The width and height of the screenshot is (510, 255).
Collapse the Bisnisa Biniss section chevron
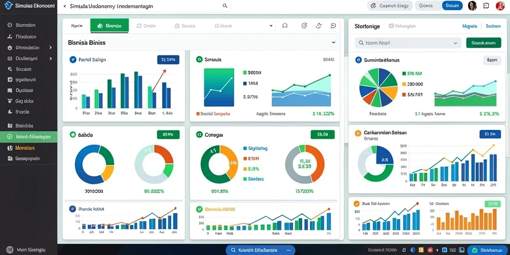(x=333, y=42)
